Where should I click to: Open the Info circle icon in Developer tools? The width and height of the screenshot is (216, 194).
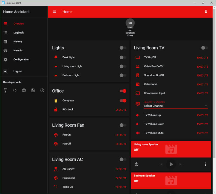tap(42, 90)
